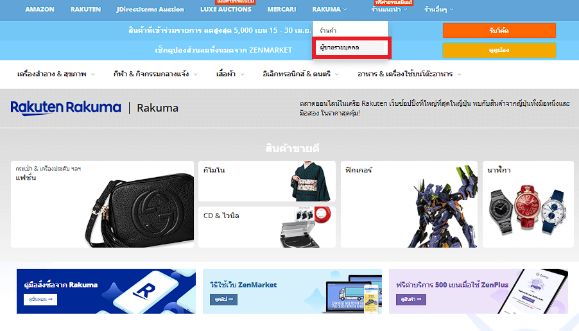Screen dimensions: 579x331
Task: Click the Rakuten Rakuma logo
Action: [x=65, y=107]
